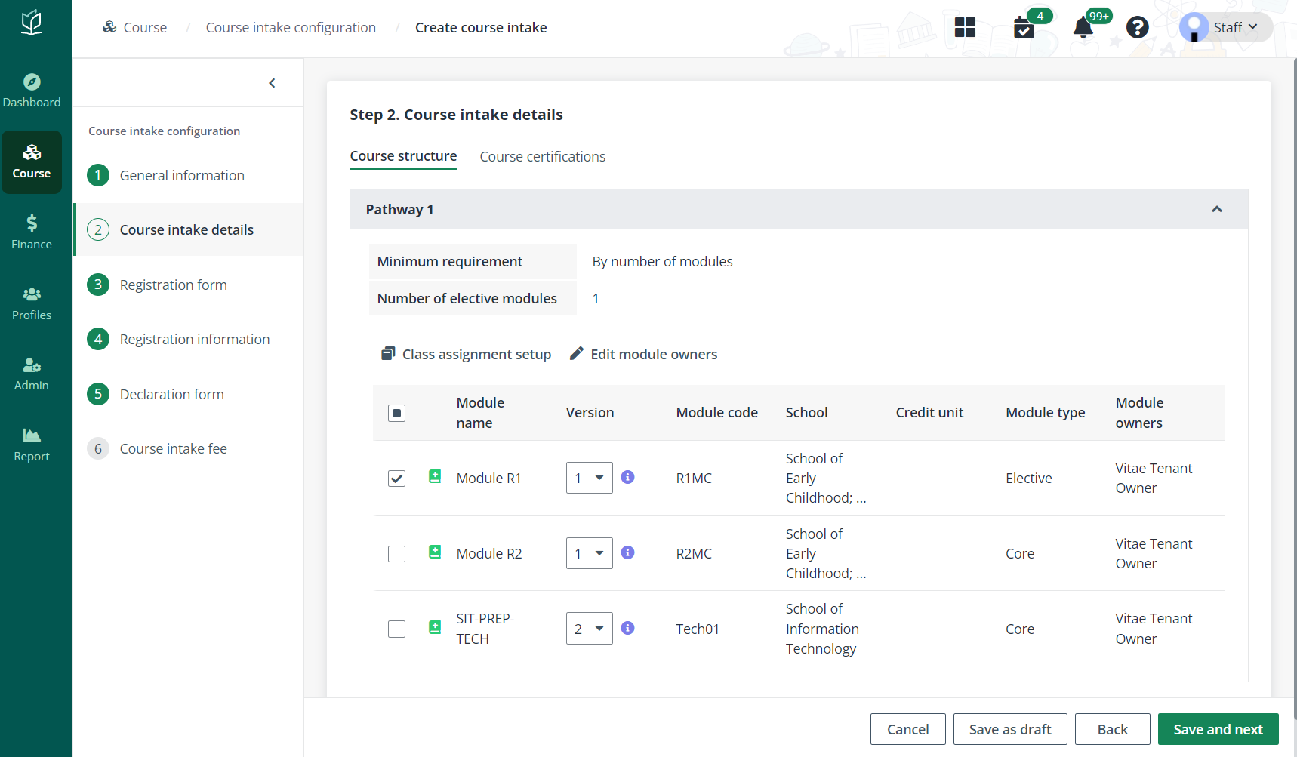Click the Elective module type cell
Viewport: 1297px width, 757px height.
click(1028, 478)
